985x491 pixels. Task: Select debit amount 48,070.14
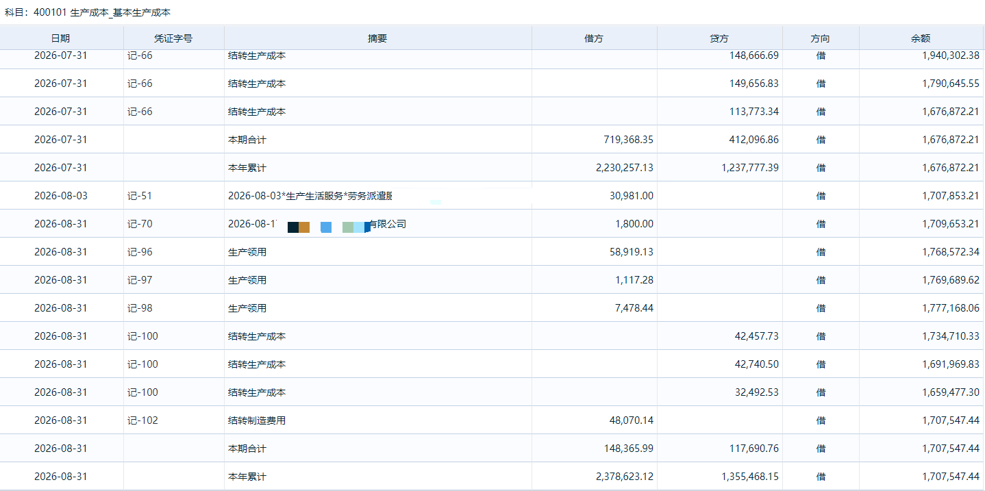(631, 420)
